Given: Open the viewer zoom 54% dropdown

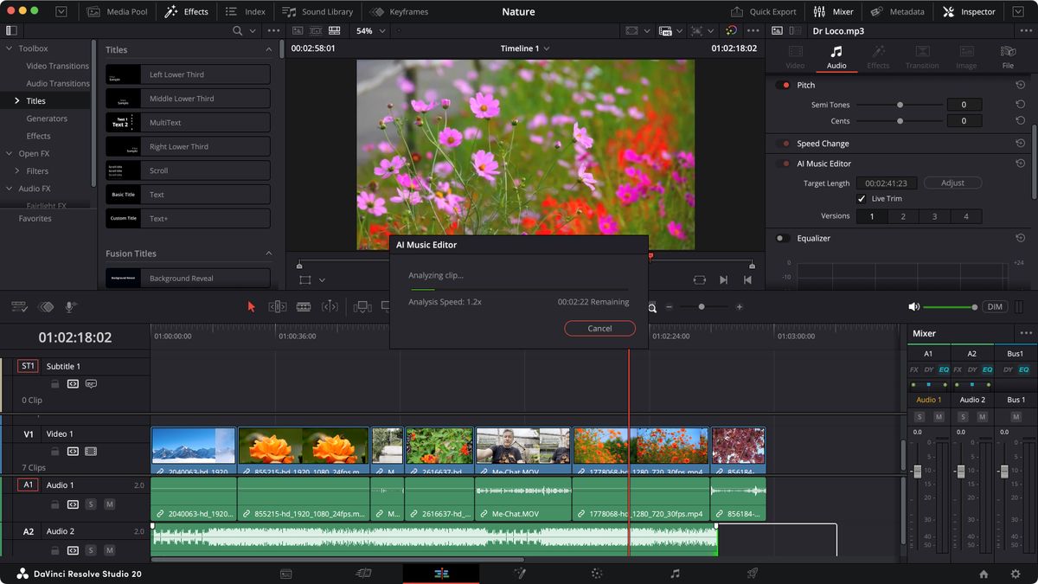Looking at the screenshot, I should (371, 30).
